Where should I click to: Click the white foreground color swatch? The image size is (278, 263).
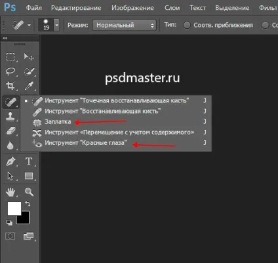[14, 208]
